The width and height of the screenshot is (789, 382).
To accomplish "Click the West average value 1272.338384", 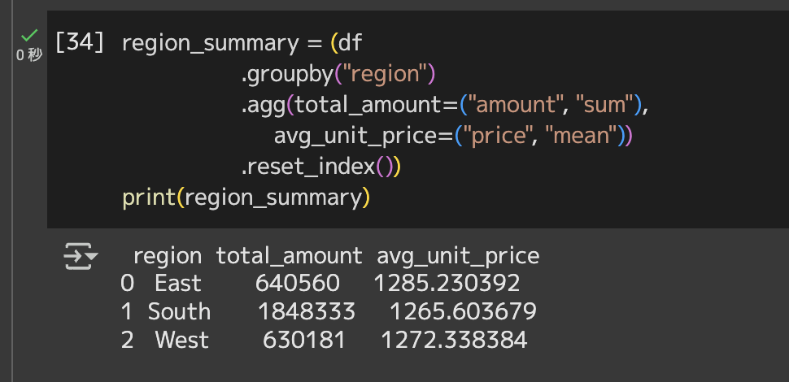I will 455,341.
